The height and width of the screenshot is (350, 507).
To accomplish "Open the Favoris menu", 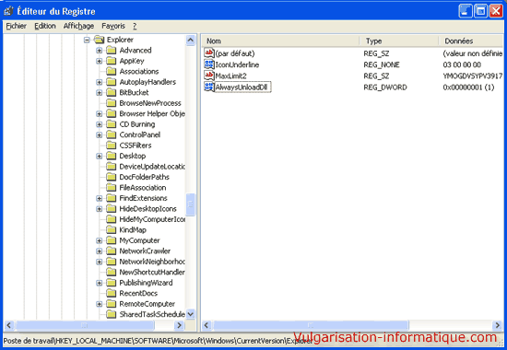I will click(113, 26).
